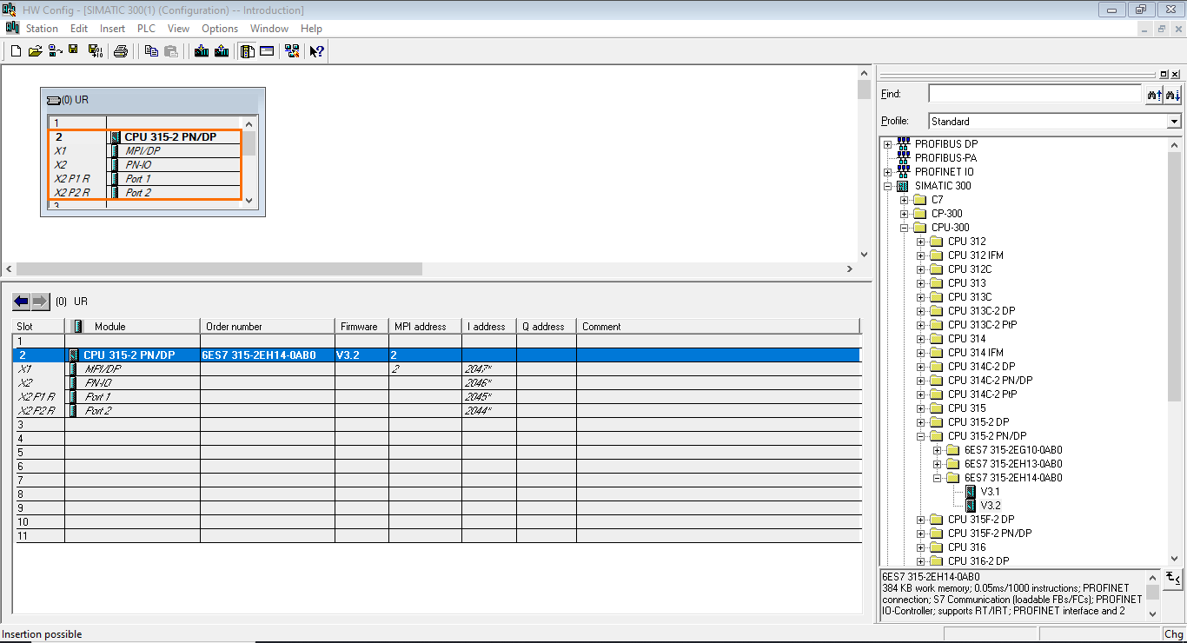1187x643 pixels.
Task: Click into the Find input field
Action: 1034,94
